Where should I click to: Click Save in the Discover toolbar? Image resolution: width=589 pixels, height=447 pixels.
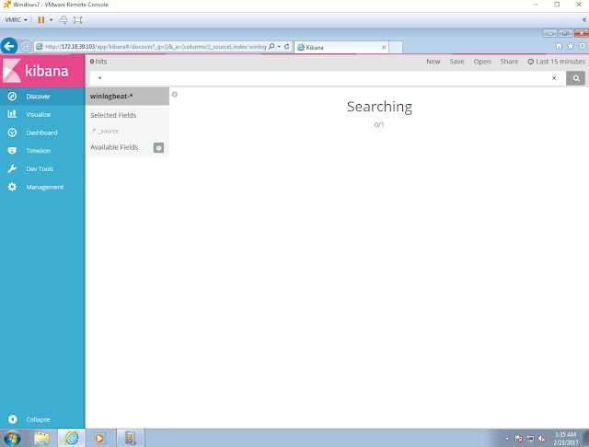[x=456, y=62]
